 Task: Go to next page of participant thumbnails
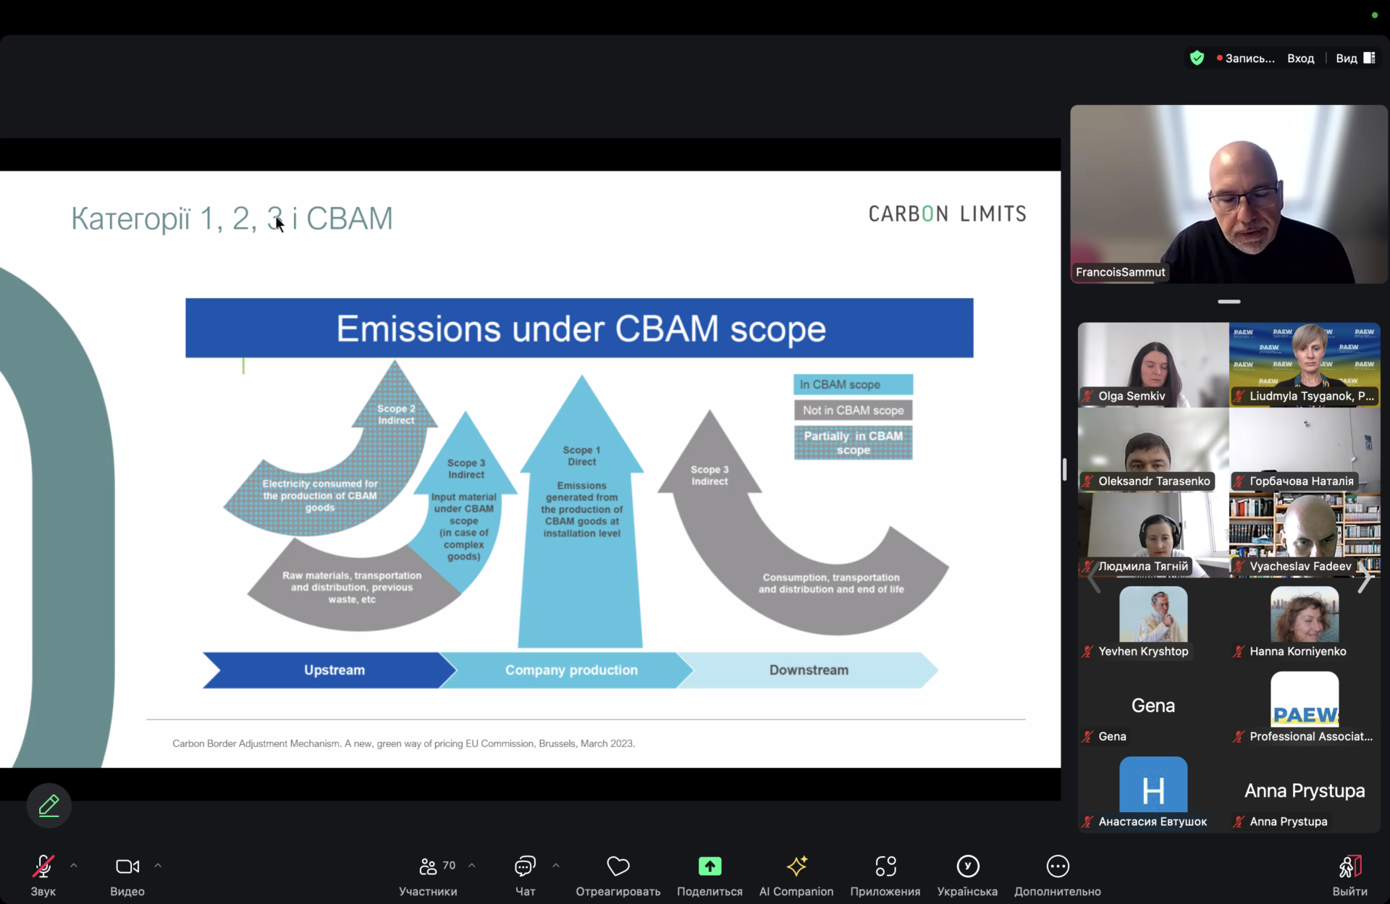1364,579
